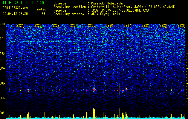Click the 0.8 frequency axis label
Screen dimensions: 188x119
[x=3, y=83]
